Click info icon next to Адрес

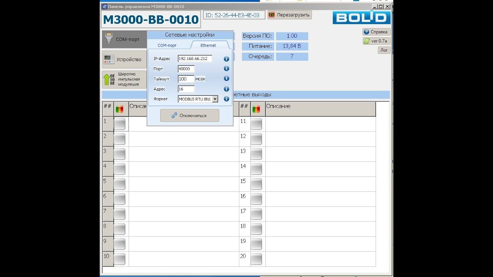tap(226, 89)
